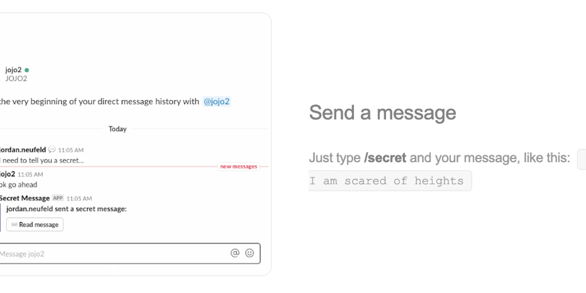
Task: Click the jordan.neufeld sender name
Action: pyautogui.click(x=23, y=150)
